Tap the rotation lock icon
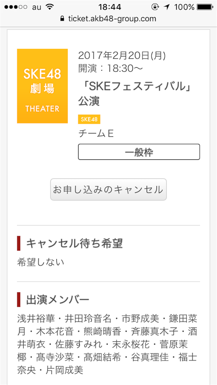The height and width of the screenshot is (385, 217). click(x=155, y=7)
